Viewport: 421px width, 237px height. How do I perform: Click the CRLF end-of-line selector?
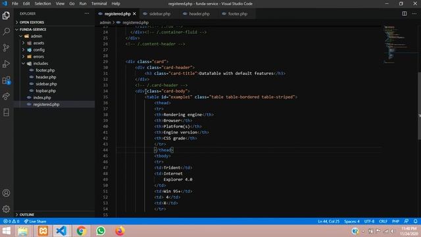pyautogui.click(x=383, y=221)
